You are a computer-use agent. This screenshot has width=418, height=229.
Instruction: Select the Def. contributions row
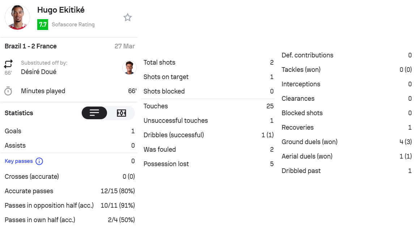click(x=346, y=55)
